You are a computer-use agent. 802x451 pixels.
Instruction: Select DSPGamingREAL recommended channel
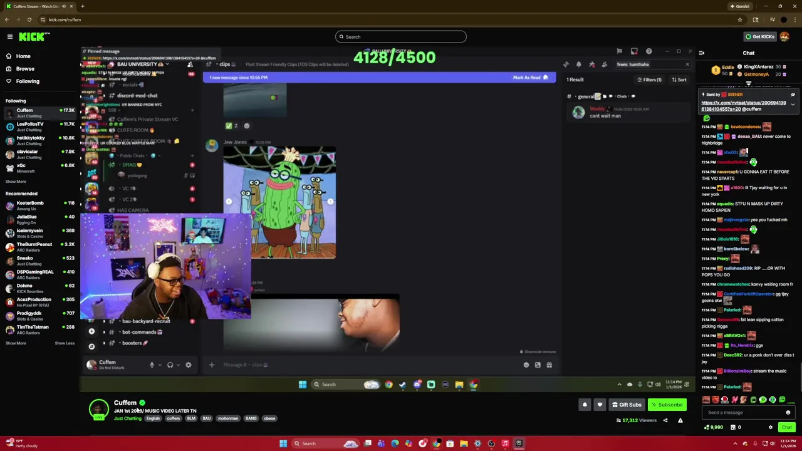coord(39,274)
